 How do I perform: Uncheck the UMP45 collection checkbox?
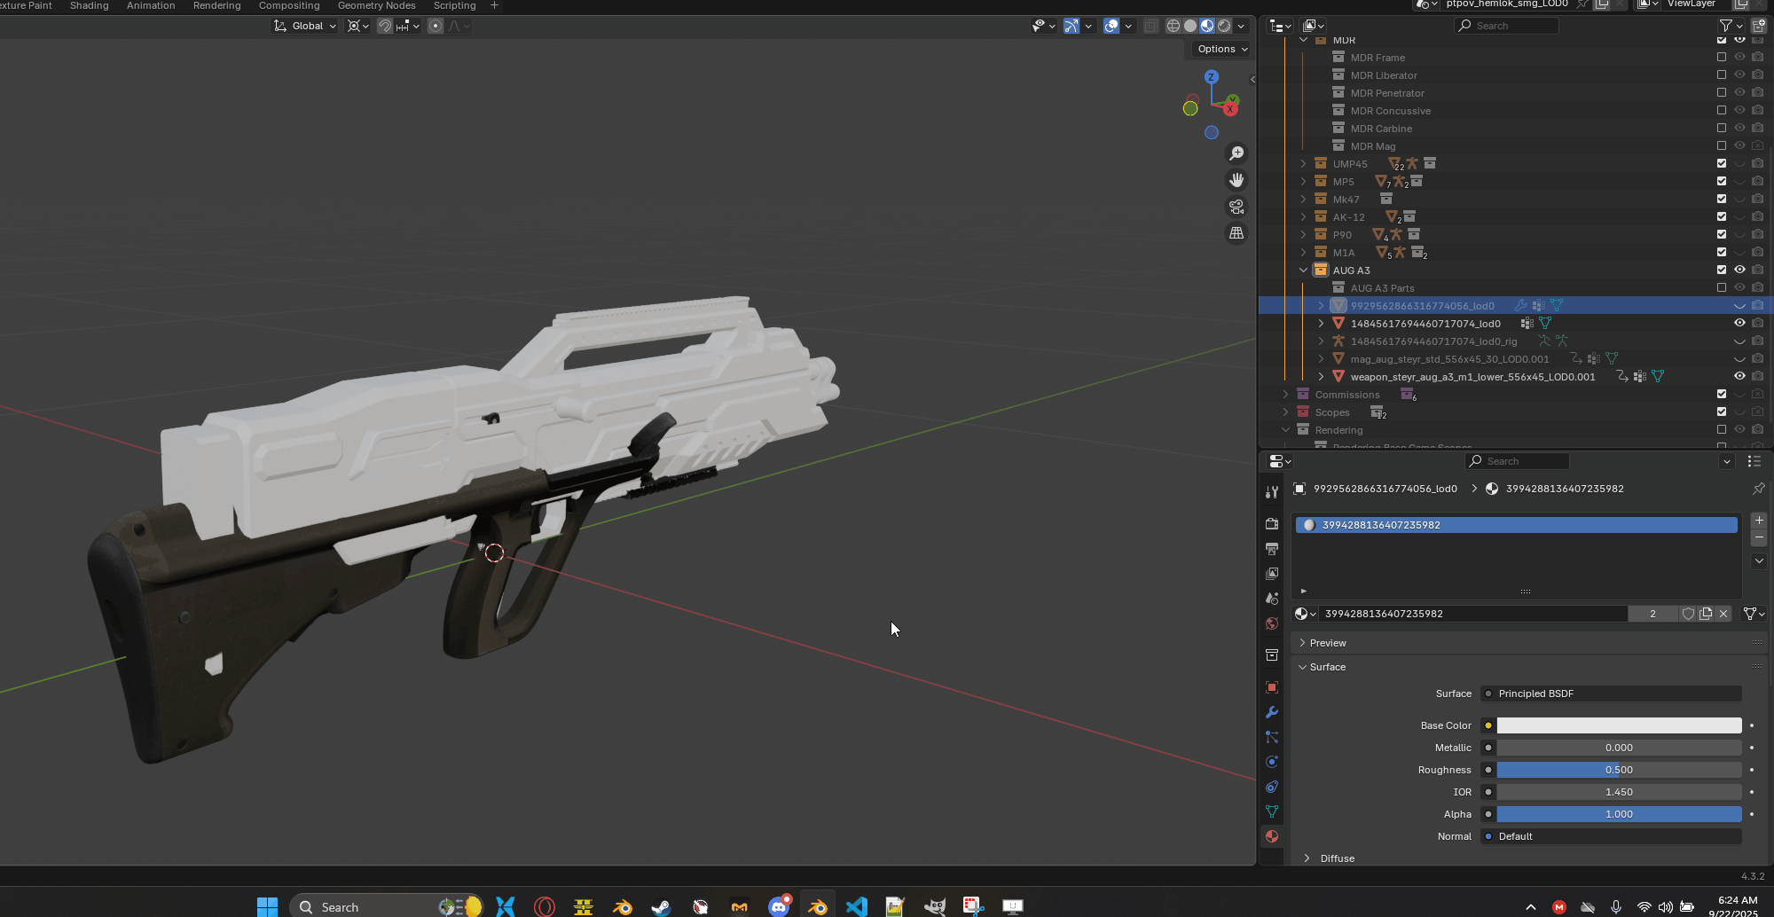1722,163
